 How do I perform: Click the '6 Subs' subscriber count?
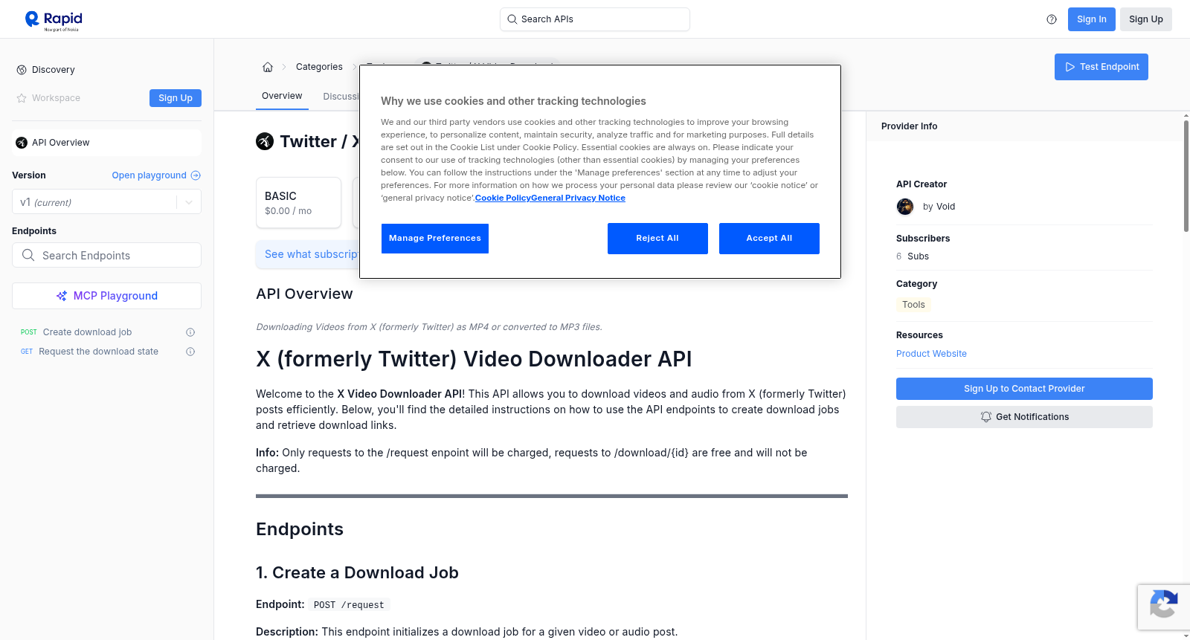913,256
